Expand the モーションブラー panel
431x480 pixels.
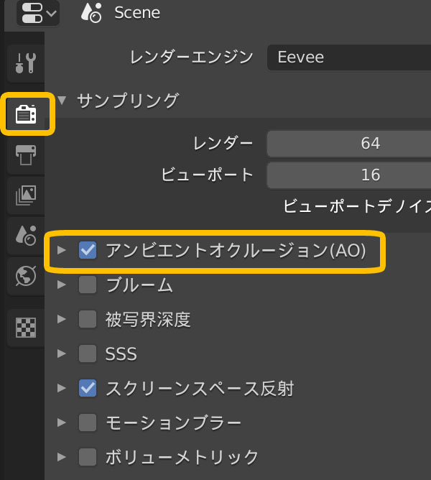62,423
